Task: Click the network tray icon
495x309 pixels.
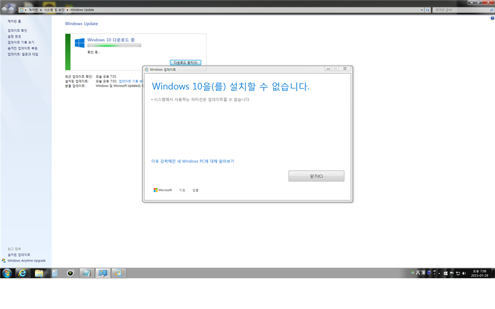Action: click(x=458, y=273)
